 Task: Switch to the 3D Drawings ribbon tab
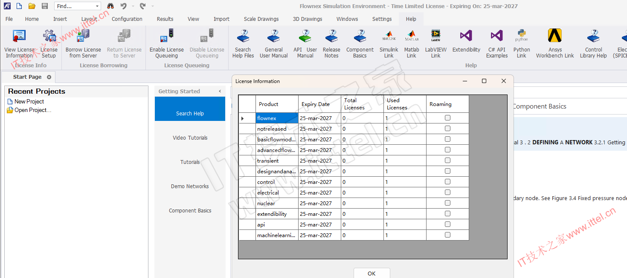pyautogui.click(x=308, y=19)
